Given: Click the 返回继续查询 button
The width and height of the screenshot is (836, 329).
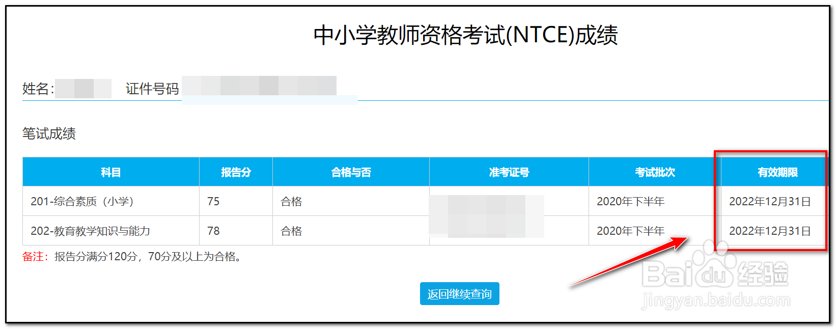Looking at the screenshot, I should 459,294.
